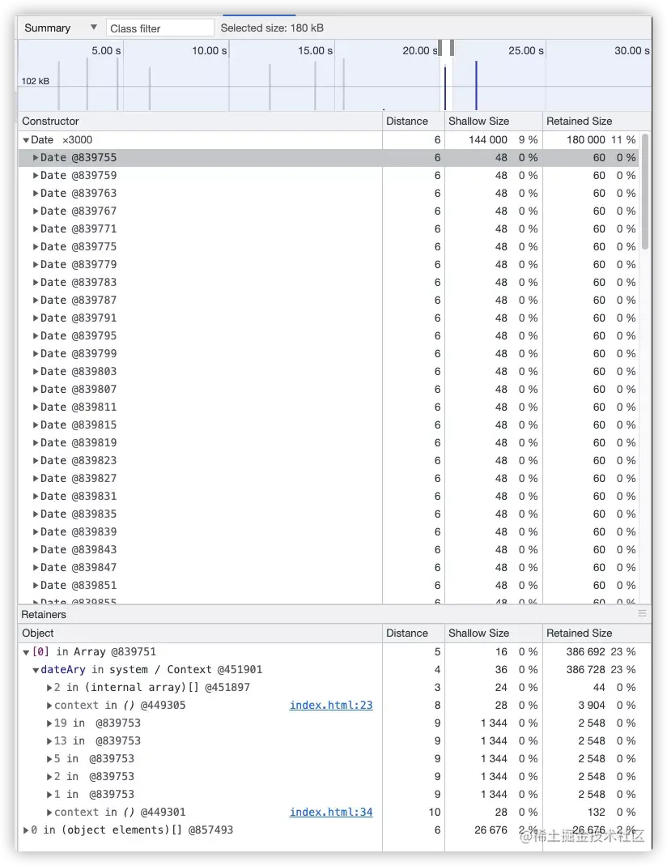Sort retainers by the Distance column header
This screenshot has width=667, height=866.
[413, 633]
